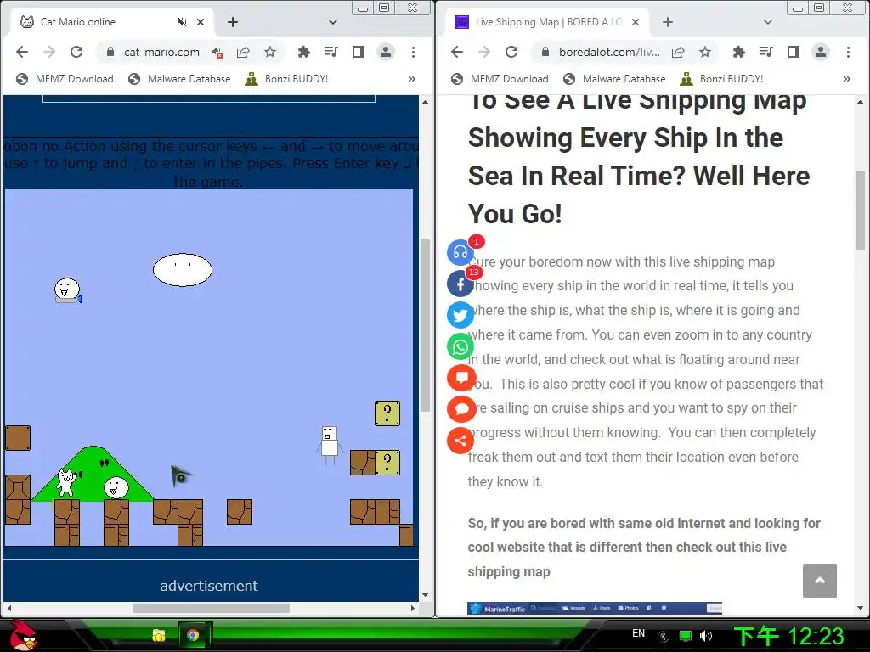The width and height of the screenshot is (870, 652).
Task: Click the sound muted icon in cat-mario address bar
Action: coord(217,52)
